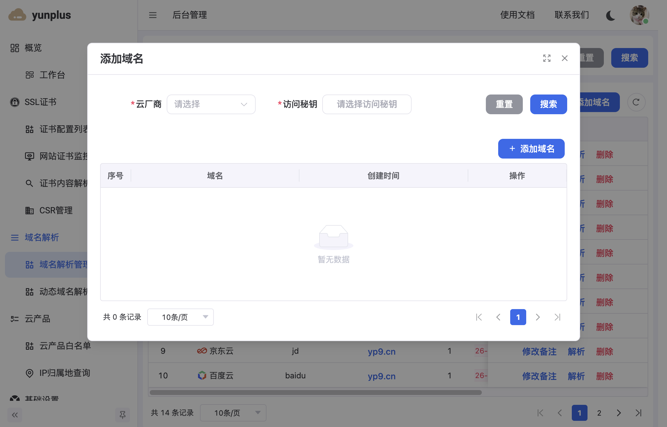Open 联系我们 link in header
Viewport: 667px width, 427px height.
[x=572, y=15]
